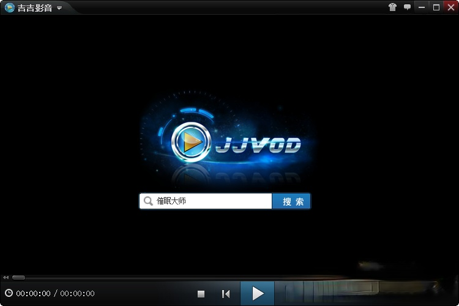Click the rewind arrows left of seek bar
Image resolution: width=459 pixels, height=306 pixels.
6,278
